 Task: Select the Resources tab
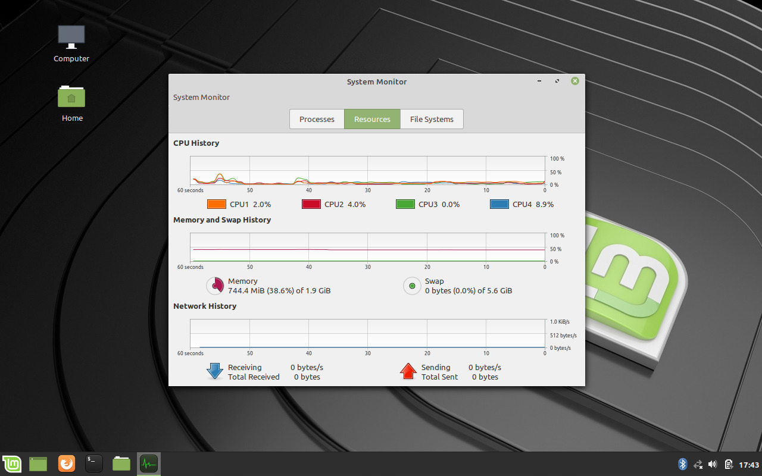pyautogui.click(x=372, y=119)
